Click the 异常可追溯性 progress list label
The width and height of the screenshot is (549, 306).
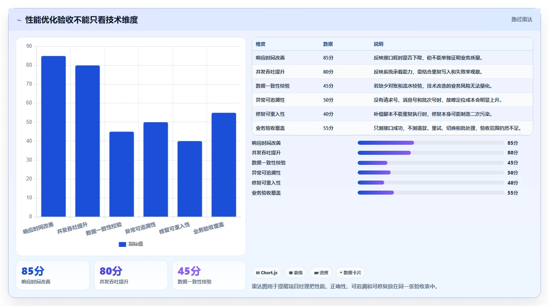[x=266, y=173]
